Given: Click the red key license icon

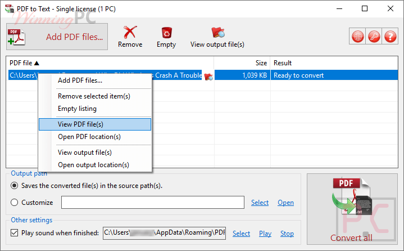Looking at the screenshot, I should coord(374,37).
